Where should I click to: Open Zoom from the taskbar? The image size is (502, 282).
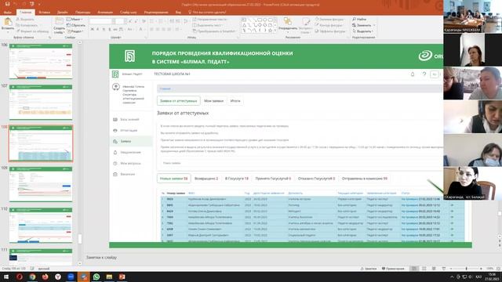coord(71,277)
